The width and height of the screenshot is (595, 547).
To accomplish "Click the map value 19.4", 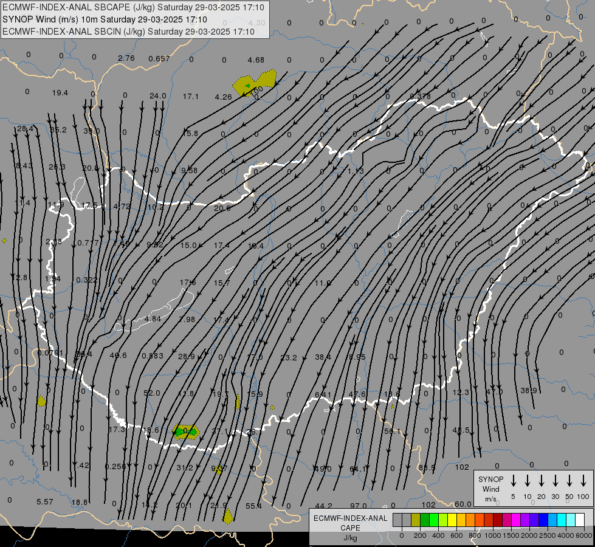I will (x=60, y=92).
